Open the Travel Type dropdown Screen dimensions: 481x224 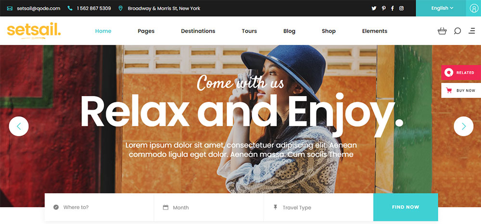coord(318,208)
